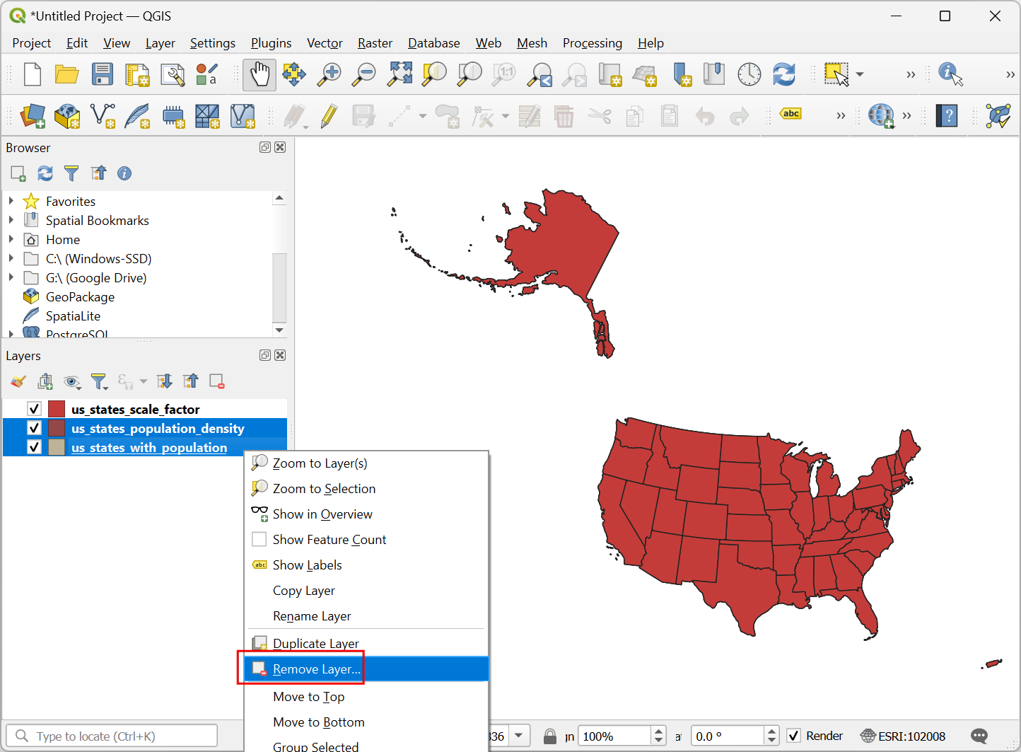Toggle the Render checkbox in status bar
The width and height of the screenshot is (1021, 752).
(794, 736)
